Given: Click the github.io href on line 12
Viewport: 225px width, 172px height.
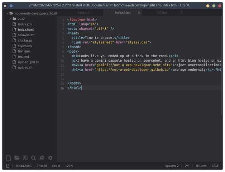Looking at the screenshot, I should [133, 70].
